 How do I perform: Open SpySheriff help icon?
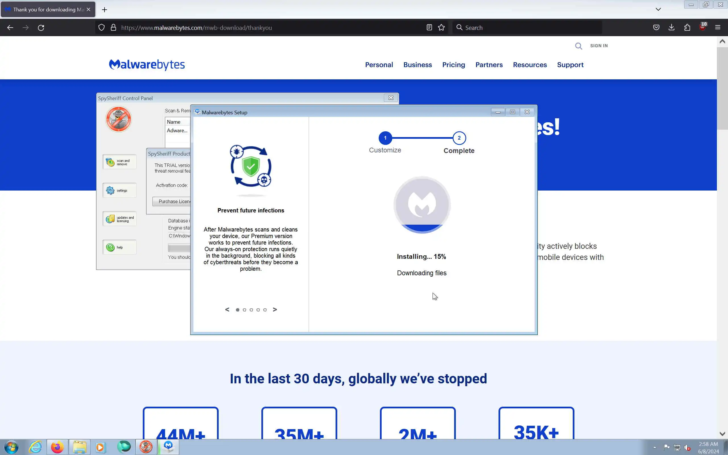pos(110,247)
